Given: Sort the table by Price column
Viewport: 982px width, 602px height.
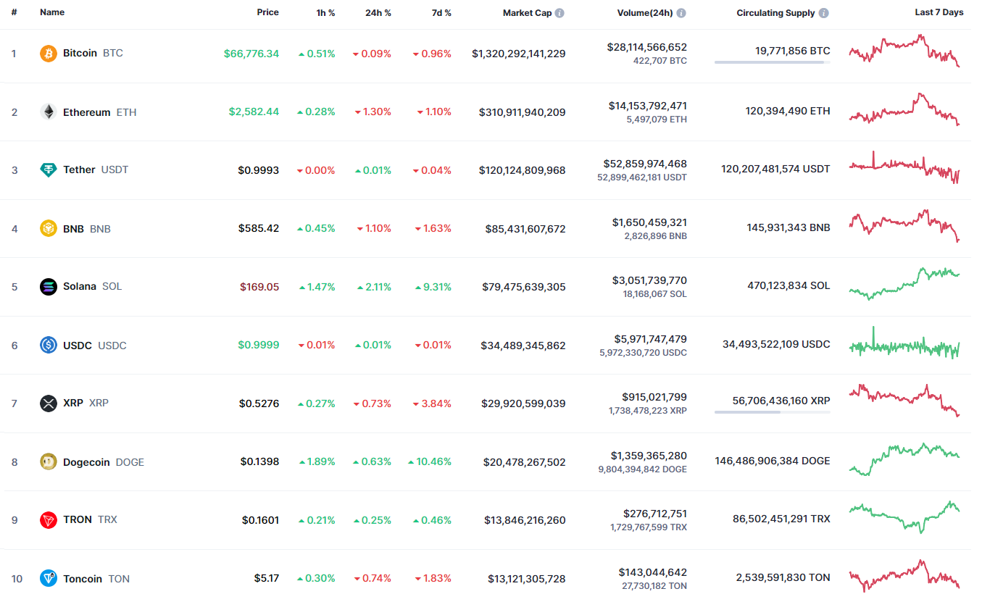Looking at the screenshot, I should point(267,13).
